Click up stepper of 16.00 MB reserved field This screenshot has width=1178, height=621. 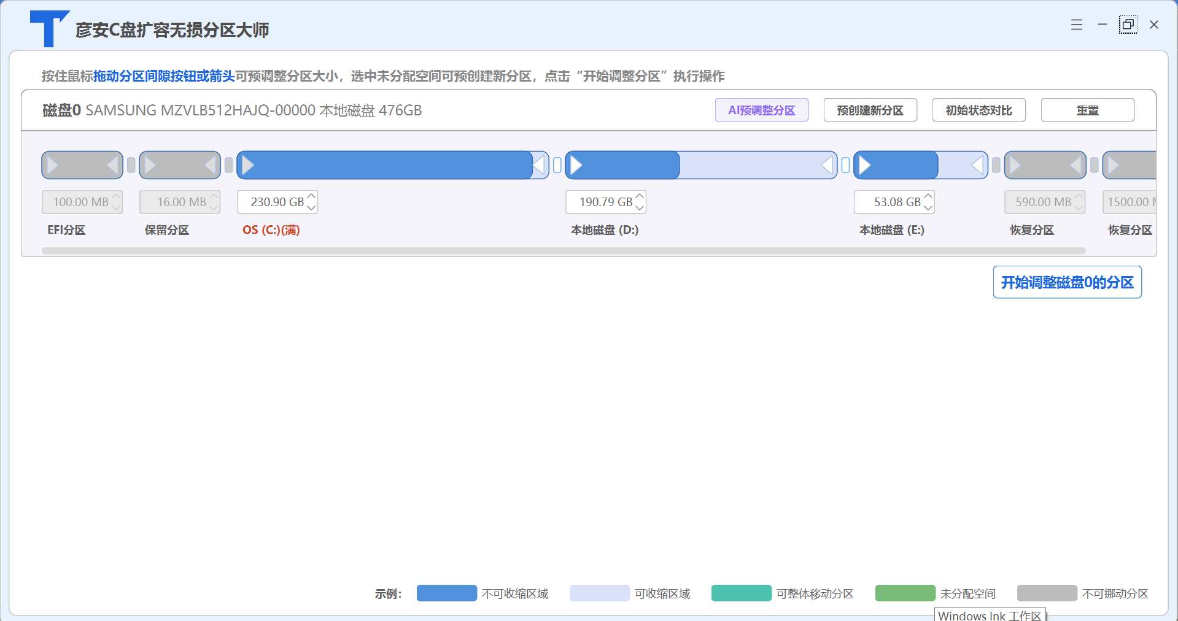point(214,196)
